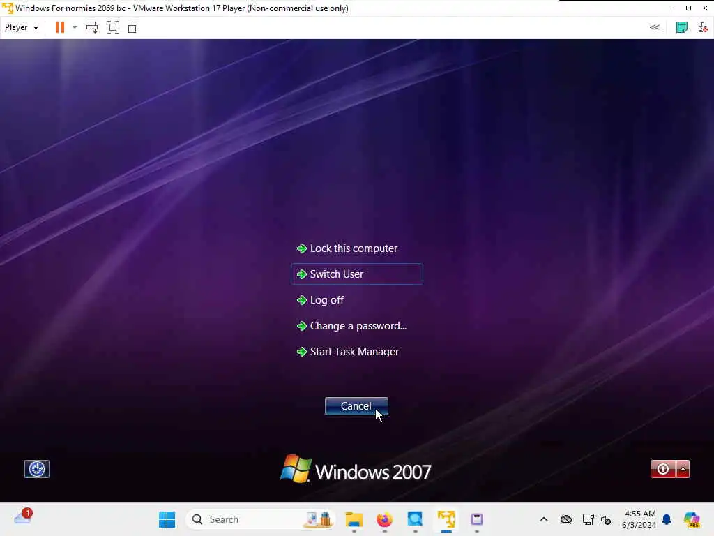The width and height of the screenshot is (714, 536).
Task: Click the taskbar Search box
Action: point(261,519)
